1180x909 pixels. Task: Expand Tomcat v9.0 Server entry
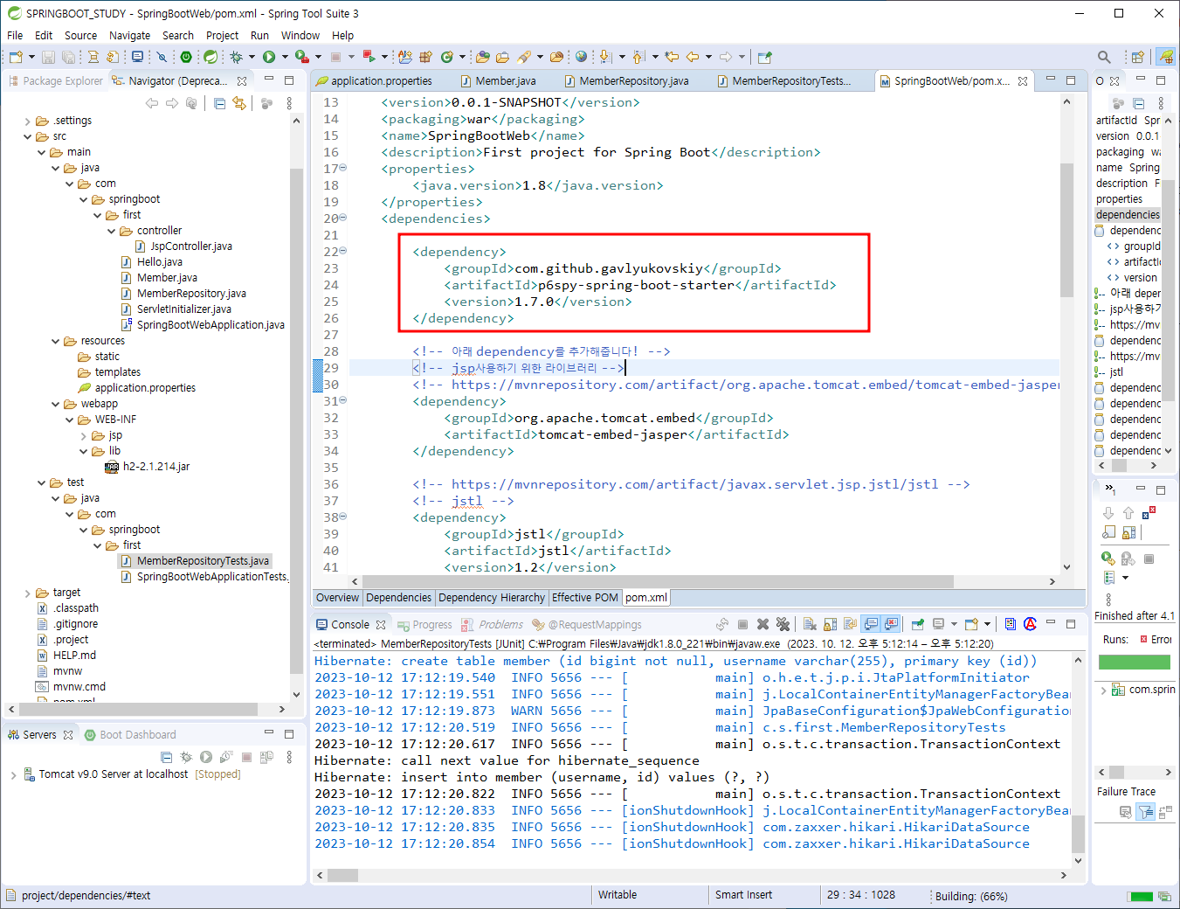[13, 774]
